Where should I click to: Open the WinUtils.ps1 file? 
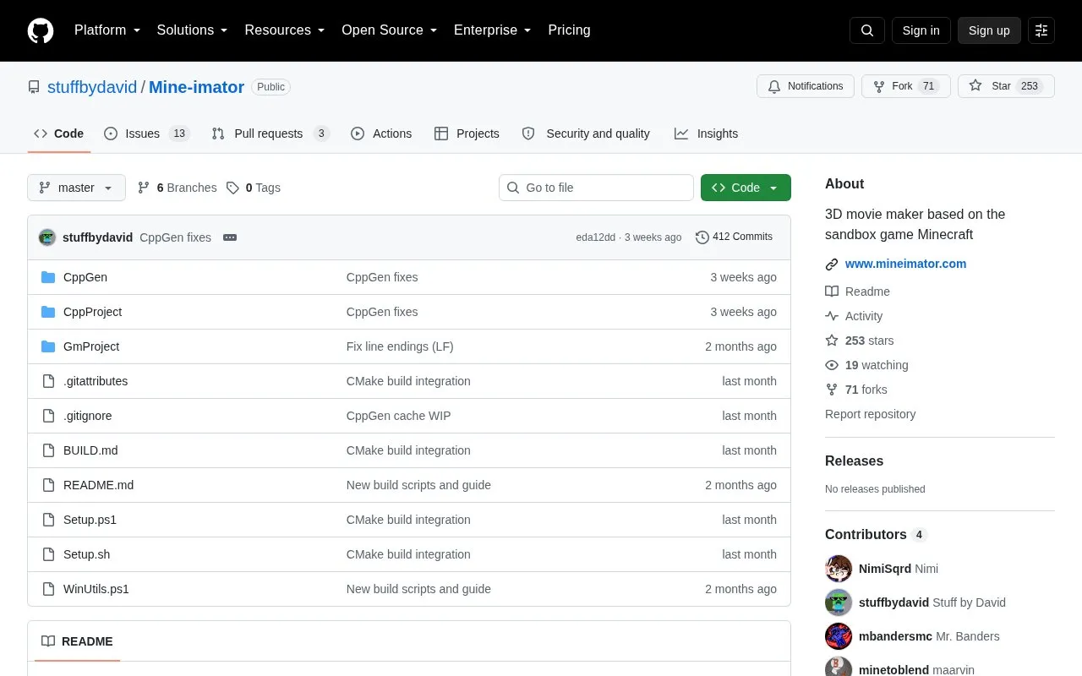point(96,589)
